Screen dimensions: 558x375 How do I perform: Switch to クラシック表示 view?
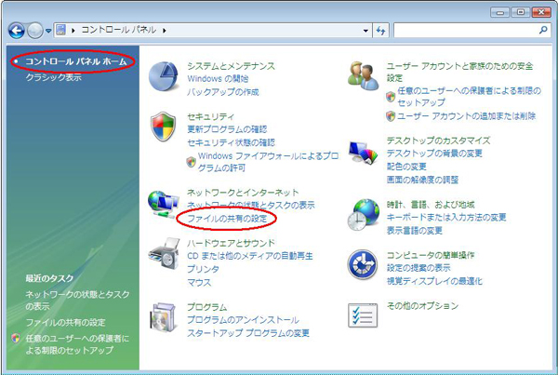(53, 77)
